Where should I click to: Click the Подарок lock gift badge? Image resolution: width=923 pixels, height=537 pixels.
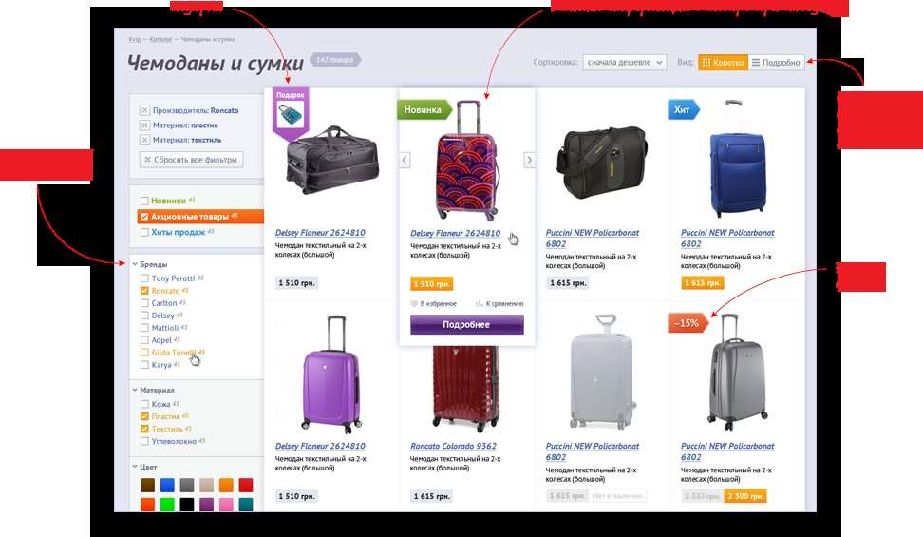(x=291, y=112)
